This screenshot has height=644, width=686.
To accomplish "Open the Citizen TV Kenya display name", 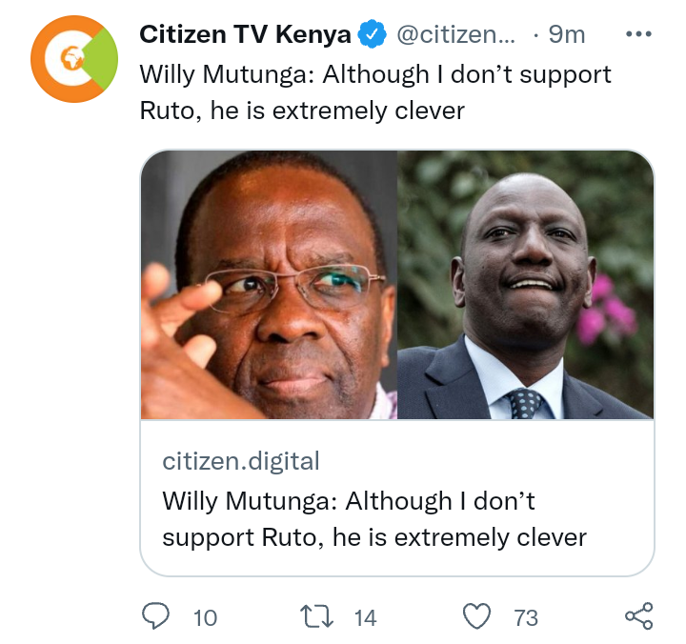I will [245, 34].
